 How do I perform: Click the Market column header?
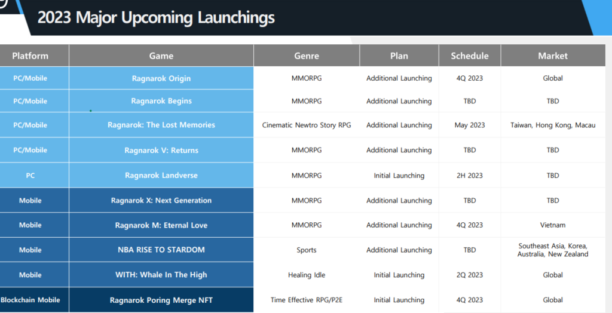coord(553,56)
